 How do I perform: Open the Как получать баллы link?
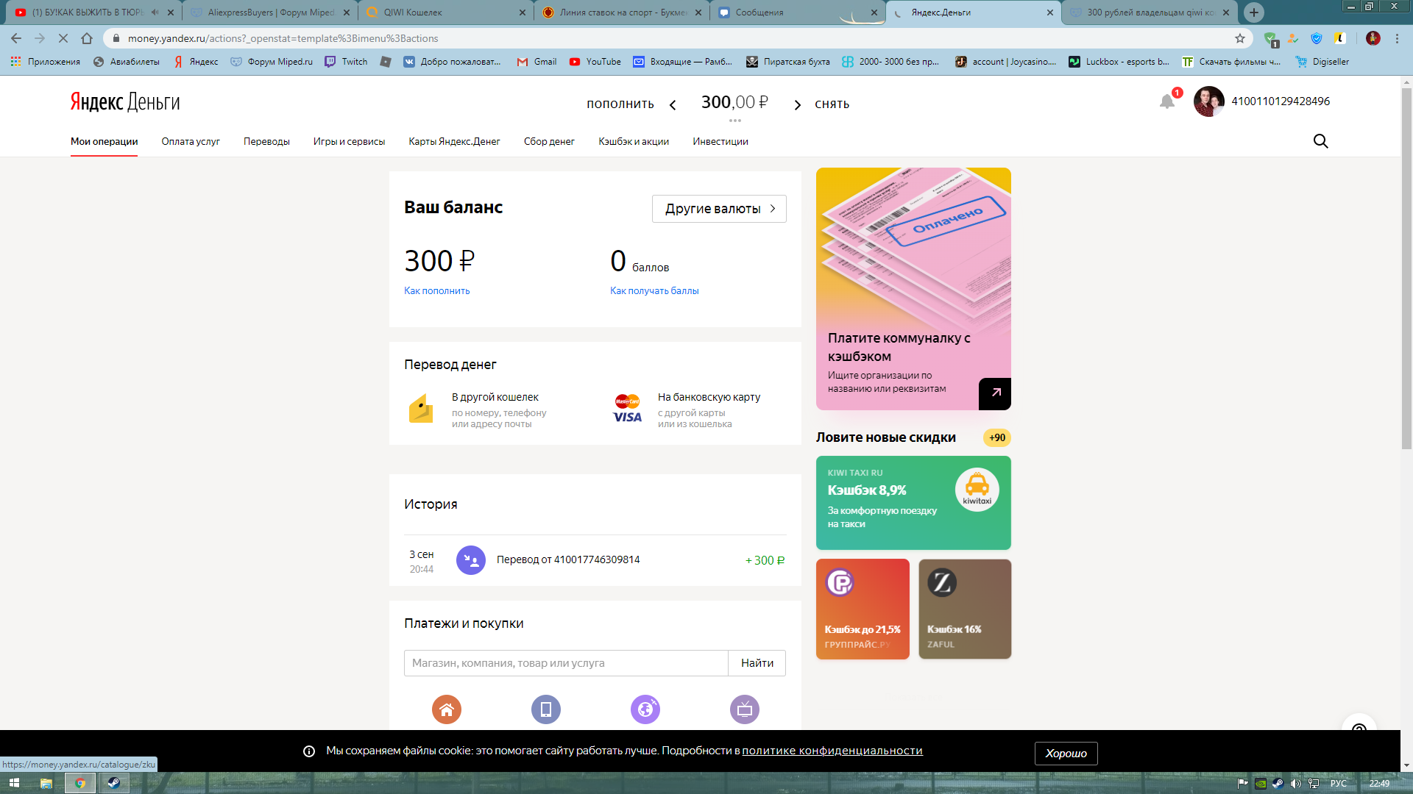click(x=654, y=291)
